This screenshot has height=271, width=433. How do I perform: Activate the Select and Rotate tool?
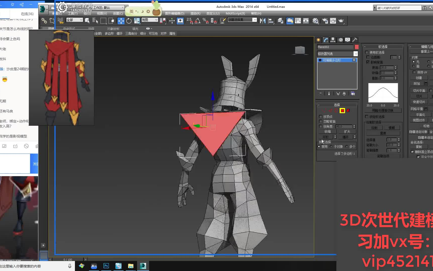point(129,21)
